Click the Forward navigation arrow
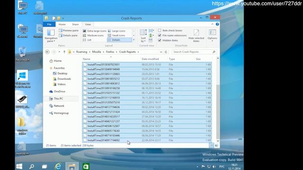This screenshot has height=170, width=303. pos(54,52)
